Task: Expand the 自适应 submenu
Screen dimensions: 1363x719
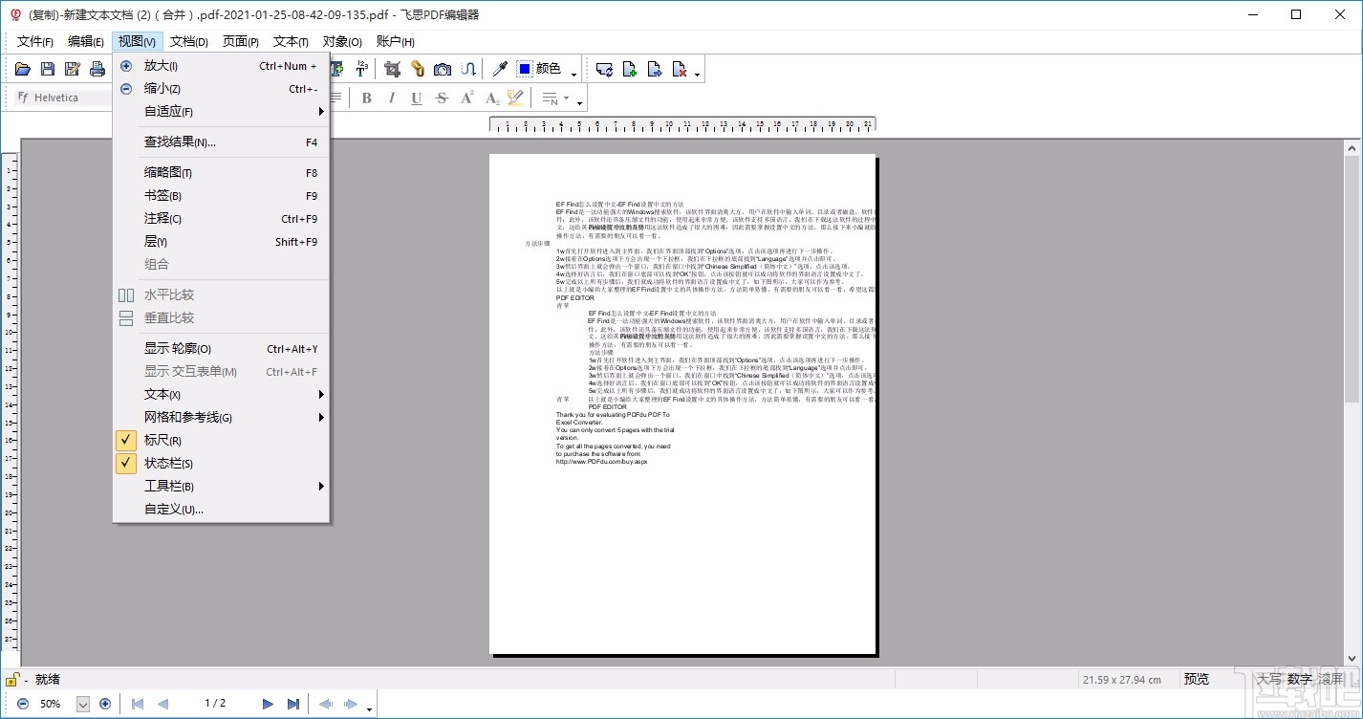Action: coord(221,111)
